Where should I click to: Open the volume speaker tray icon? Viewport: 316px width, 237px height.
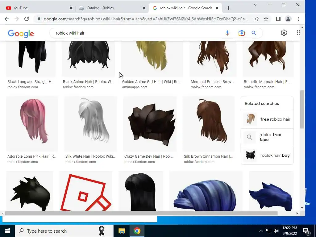point(276,231)
